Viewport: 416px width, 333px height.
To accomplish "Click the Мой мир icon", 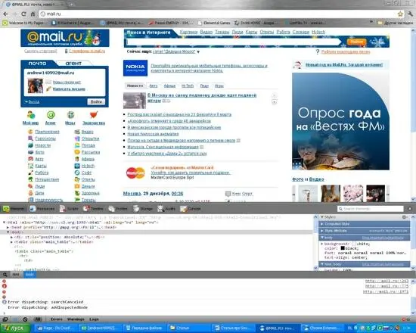I will pos(31,115).
